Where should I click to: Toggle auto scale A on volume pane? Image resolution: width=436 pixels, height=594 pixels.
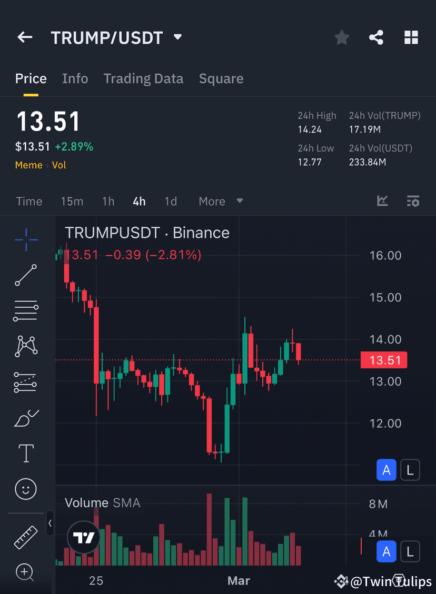point(387,551)
